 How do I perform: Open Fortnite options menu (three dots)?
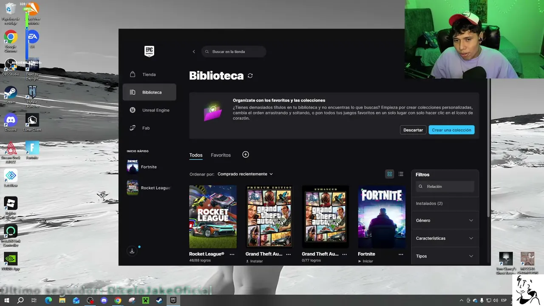coord(401,254)
